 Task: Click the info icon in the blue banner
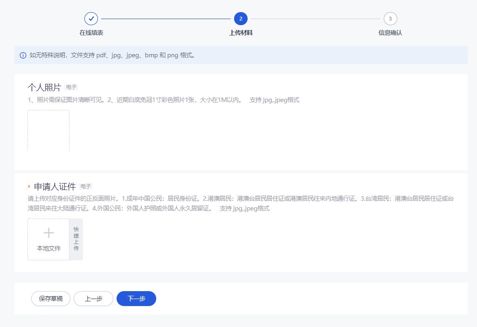[23, 55]
